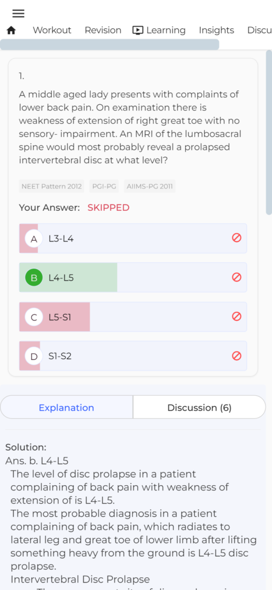
Task: Click the block icon on L4-L5 option
Action: [236, 277]
